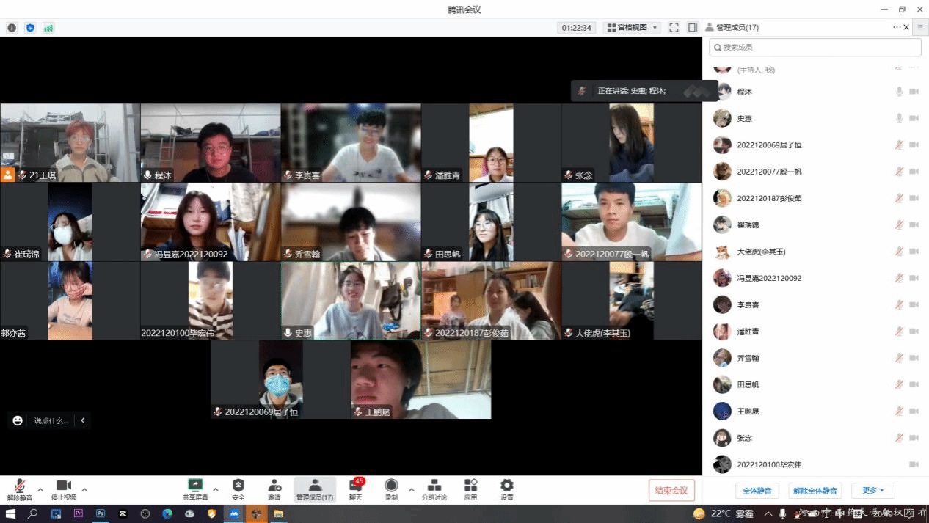This screenshot has height=523, width=929.
Task: Open the Apps (应用) icon
Action: coord(470,489)
